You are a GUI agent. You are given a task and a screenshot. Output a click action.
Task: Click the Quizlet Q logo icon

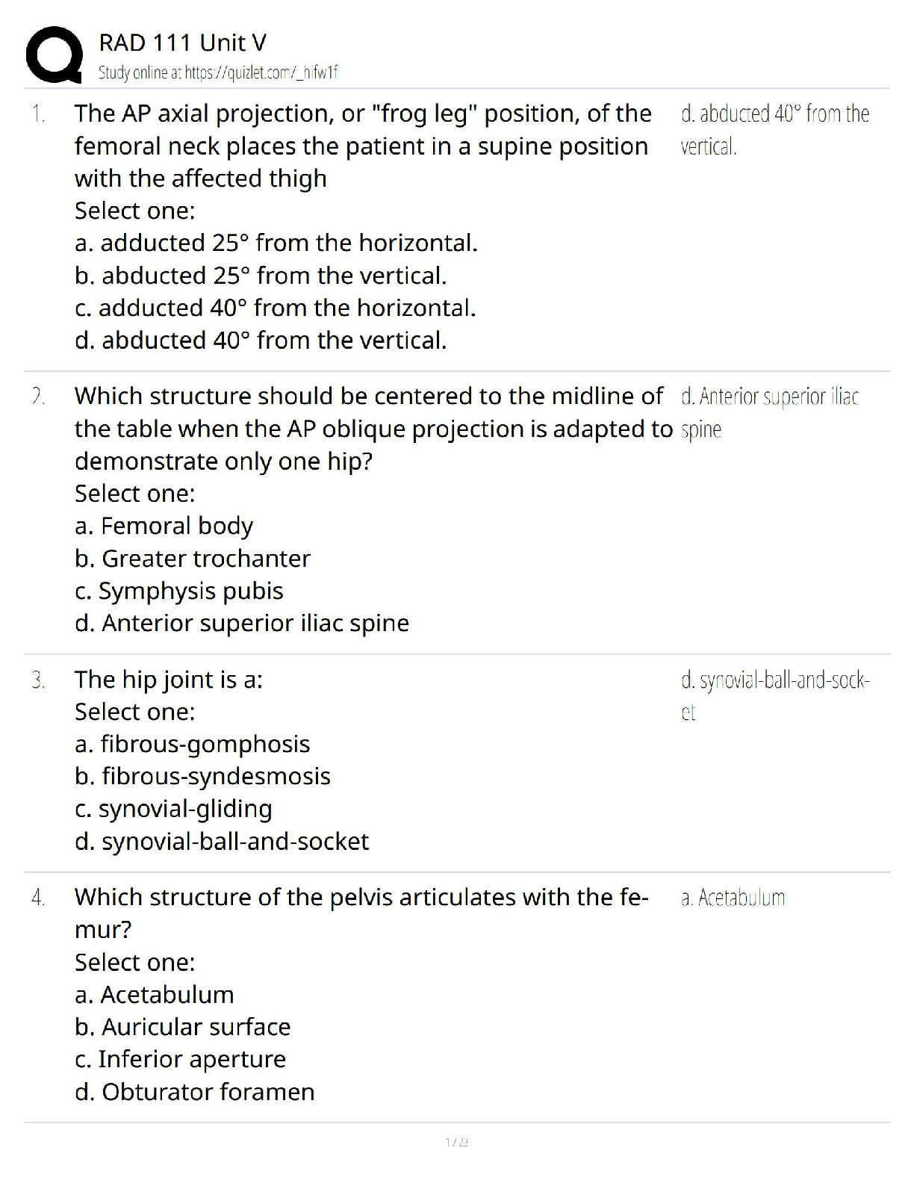coord(54,55)
